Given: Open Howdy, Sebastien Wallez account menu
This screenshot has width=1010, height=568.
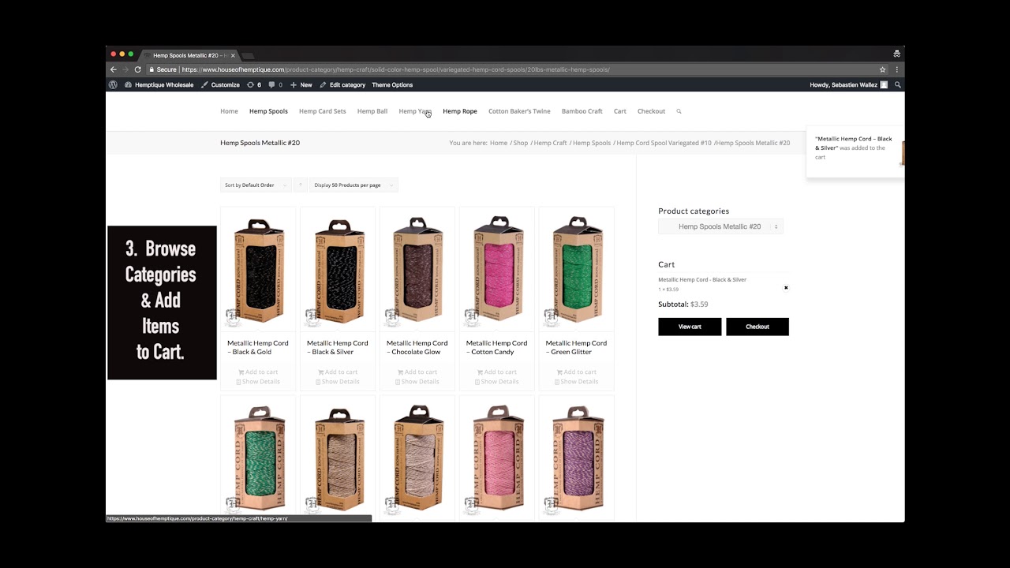Looking at the screenshot, I should tap(848, 84).
